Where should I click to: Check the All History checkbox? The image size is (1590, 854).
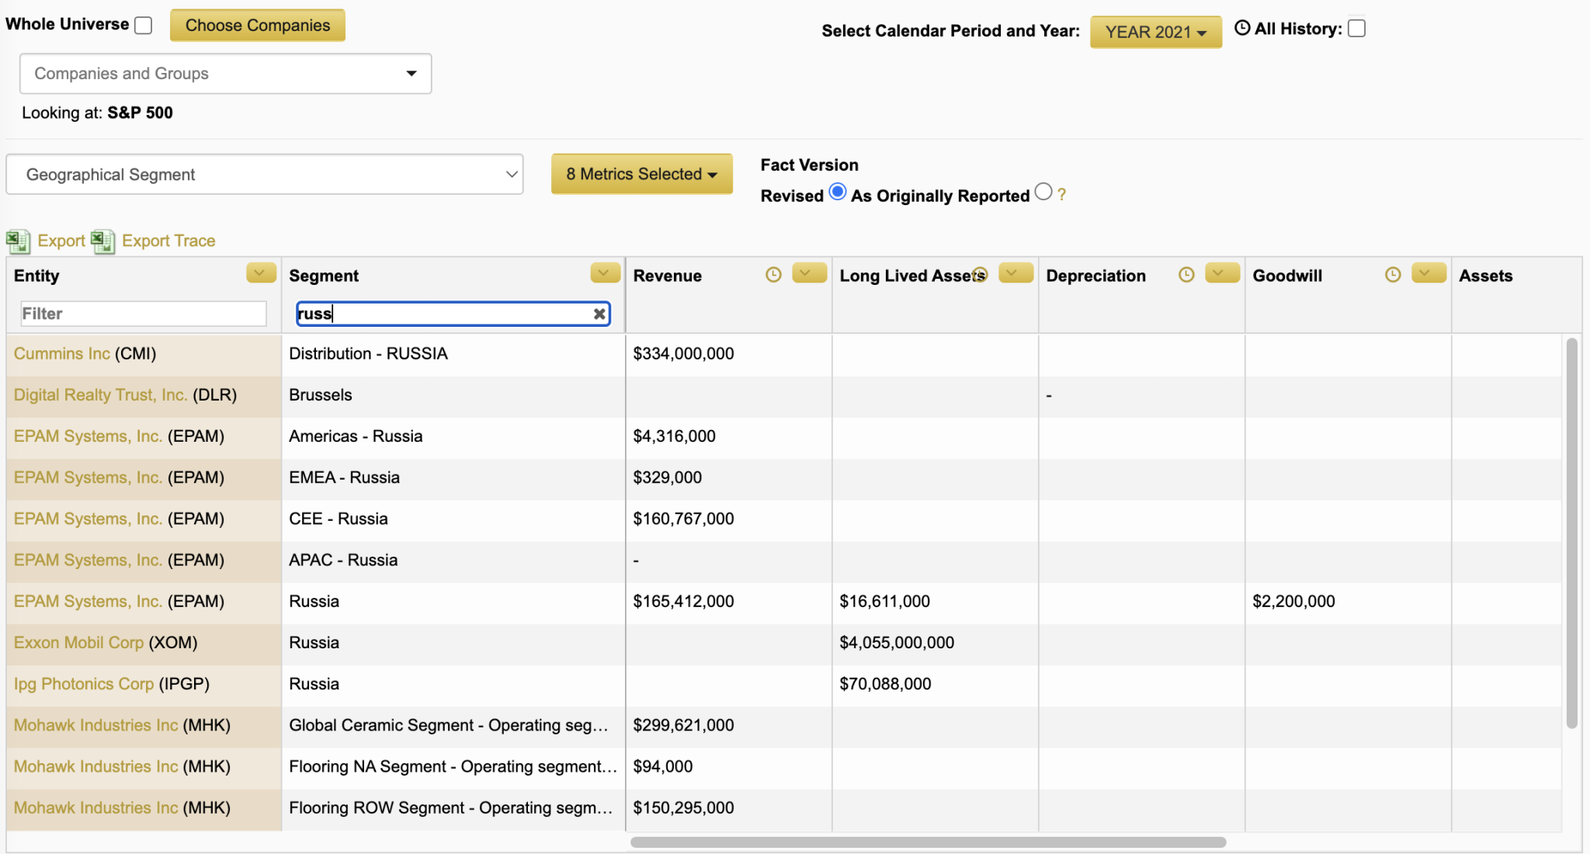click(1356, 29)
